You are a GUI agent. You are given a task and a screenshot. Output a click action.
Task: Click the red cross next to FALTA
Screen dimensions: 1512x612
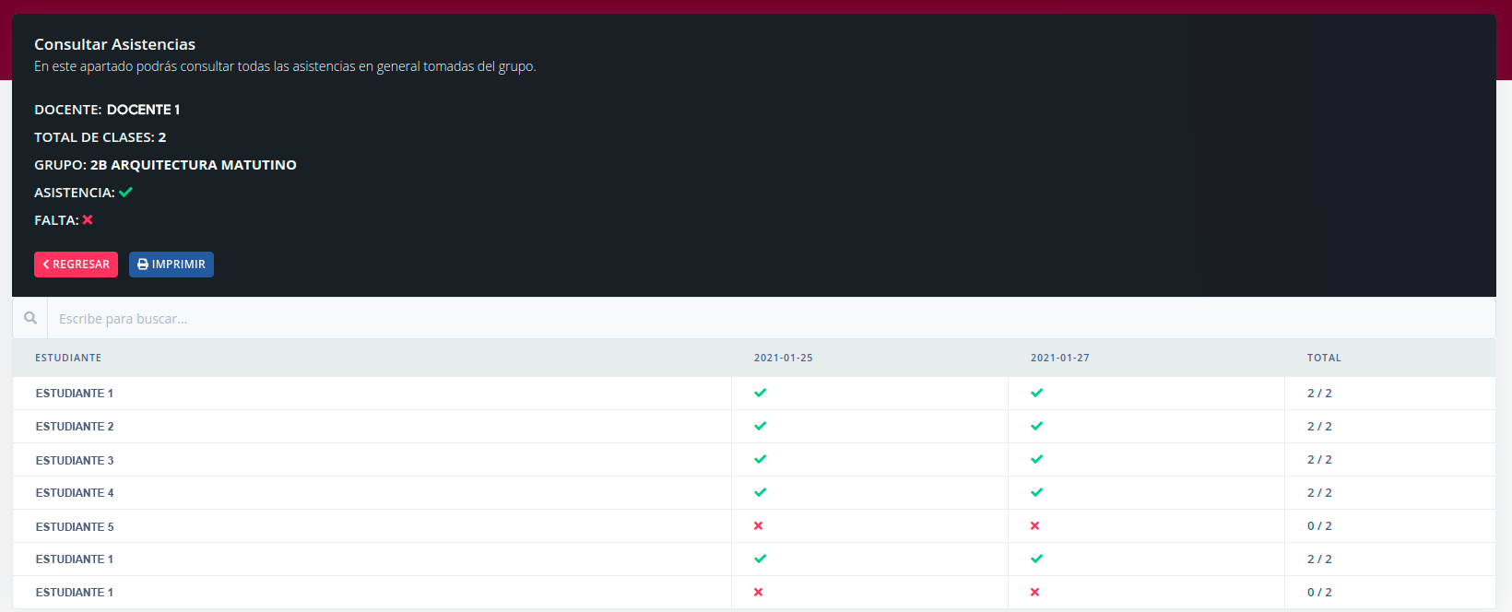tap(88, 220)
